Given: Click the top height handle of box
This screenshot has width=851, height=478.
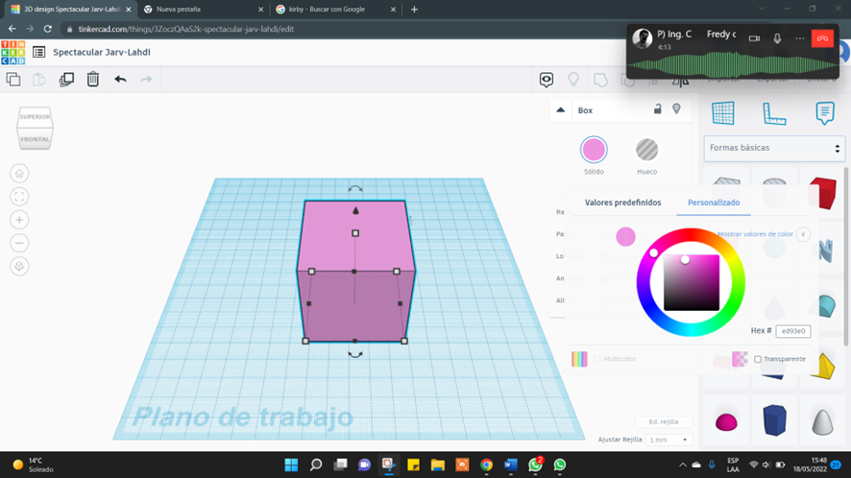Looking at the screenshot, I should 355,233.
